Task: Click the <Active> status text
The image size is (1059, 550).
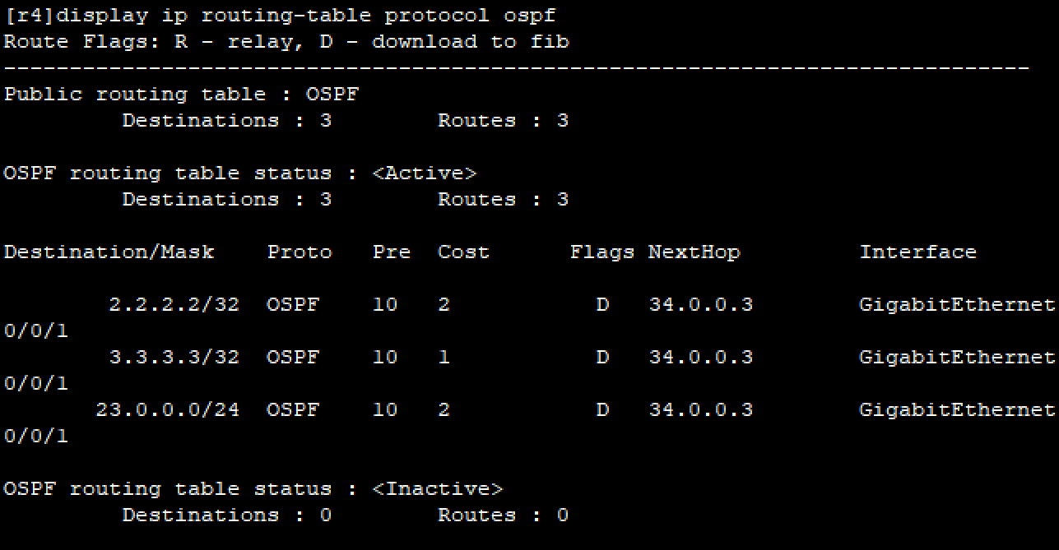Action: click(x=424, y=173)
